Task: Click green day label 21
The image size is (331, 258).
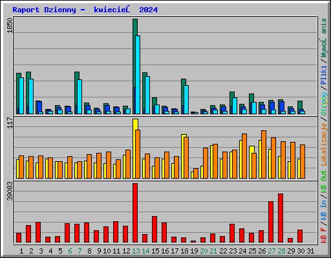Action: pyautogui.click(x=213, y=251)
